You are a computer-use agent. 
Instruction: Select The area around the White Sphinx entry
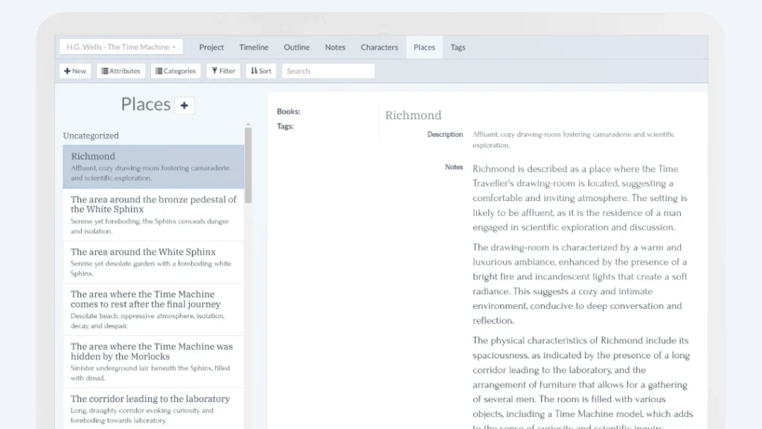coord(153,262)
